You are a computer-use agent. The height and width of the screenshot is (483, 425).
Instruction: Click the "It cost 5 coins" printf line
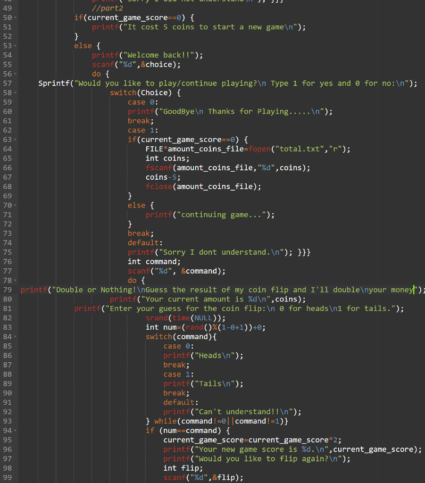pos(199,27)
